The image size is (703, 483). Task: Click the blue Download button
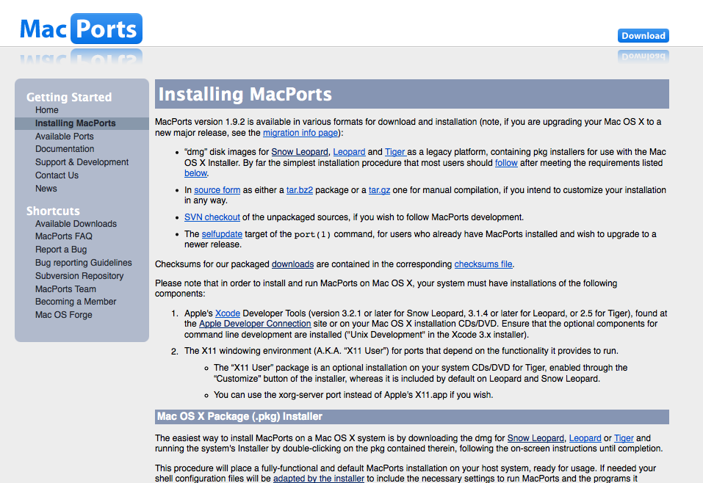pyautogui.click(x=643, y=36)
